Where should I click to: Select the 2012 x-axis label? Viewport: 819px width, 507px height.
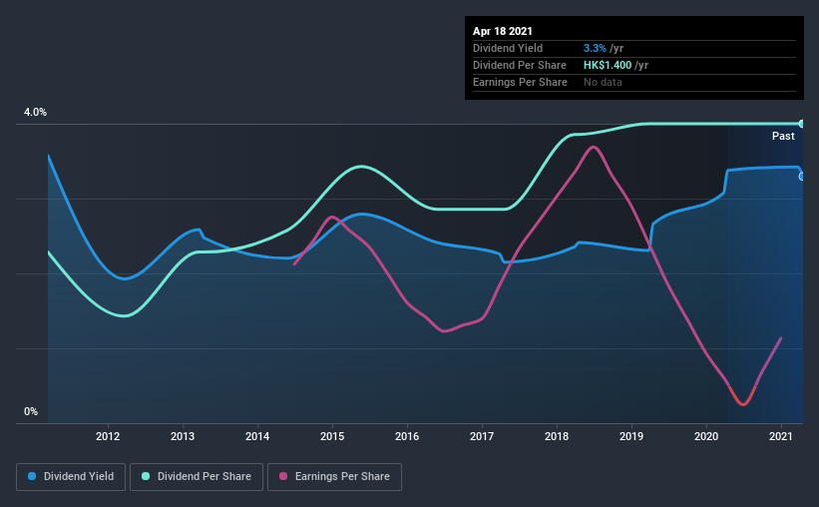(x=108, y=436)
